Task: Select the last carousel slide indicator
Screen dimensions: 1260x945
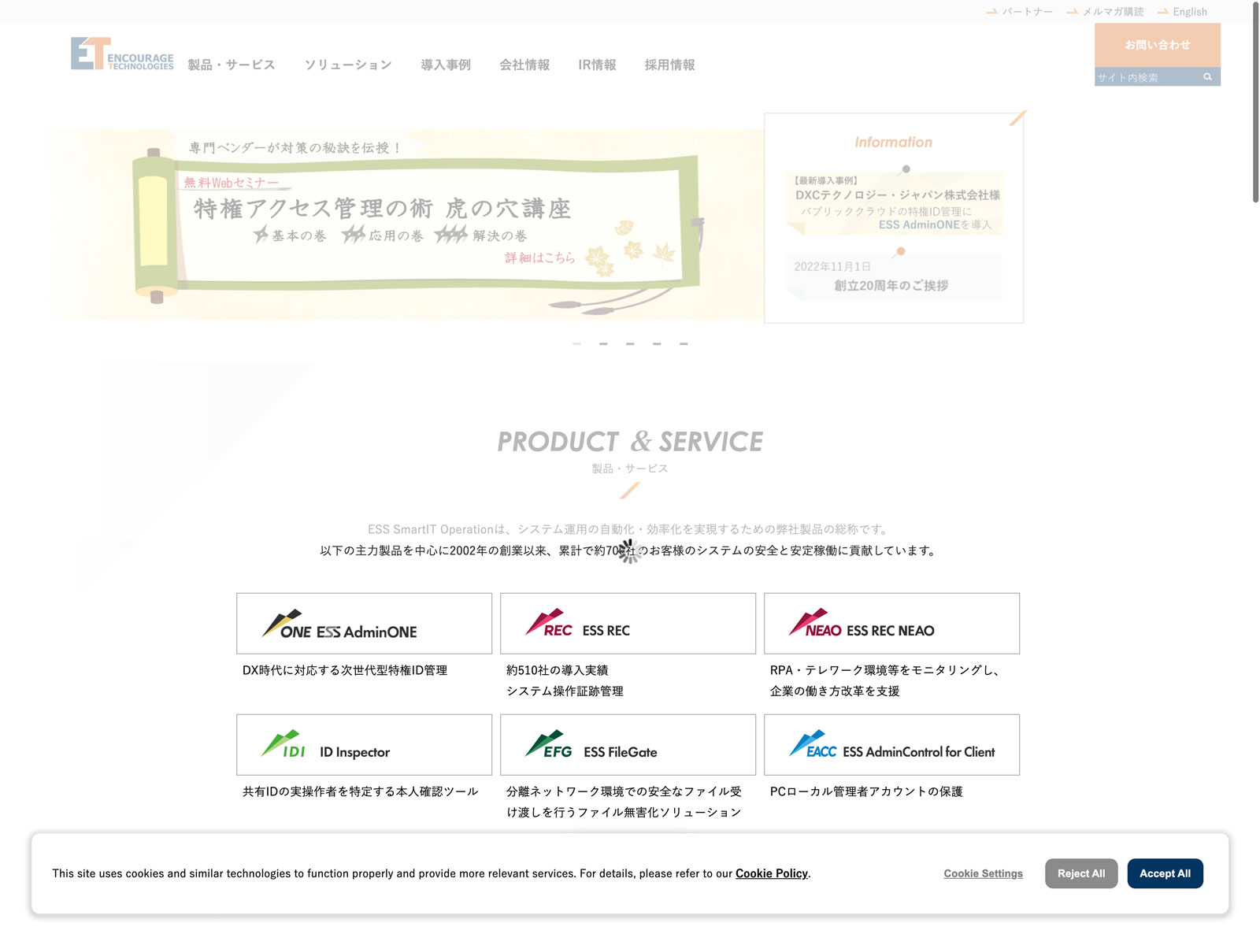Action: click(684, 344)
